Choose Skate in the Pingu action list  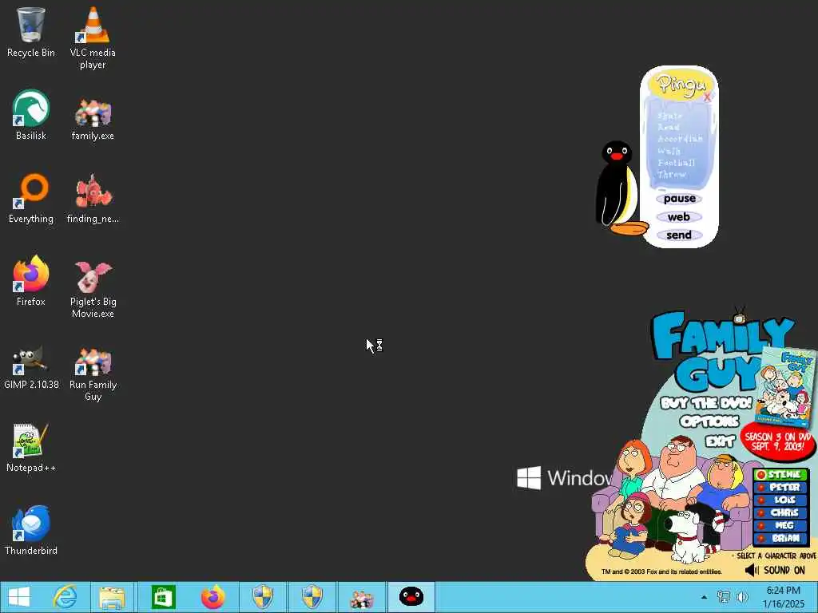point(670,116)
